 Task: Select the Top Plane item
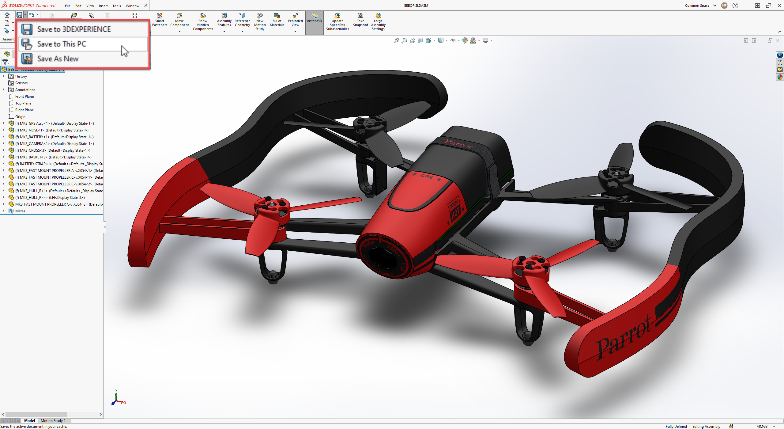tap(20, 103)
